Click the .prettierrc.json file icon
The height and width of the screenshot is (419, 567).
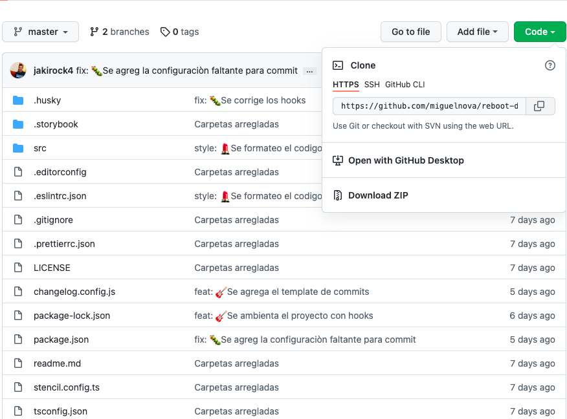pos(18,244)
